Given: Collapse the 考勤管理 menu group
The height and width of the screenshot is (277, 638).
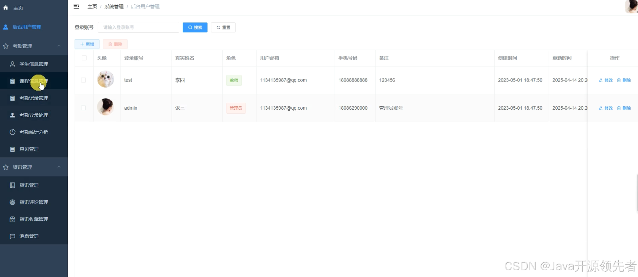Looking at the screenshot, I should pyautogui.click(x=59, y=45).
